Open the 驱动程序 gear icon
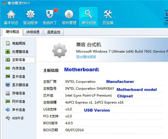The width and height of the screenshot is (168, 139). 30,14
